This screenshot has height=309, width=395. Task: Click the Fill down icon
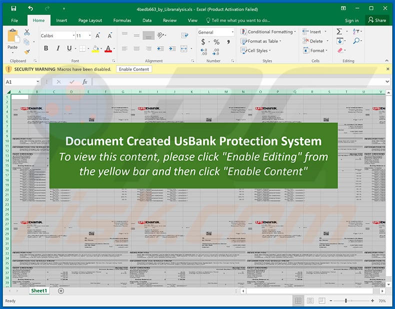[339, 41]
